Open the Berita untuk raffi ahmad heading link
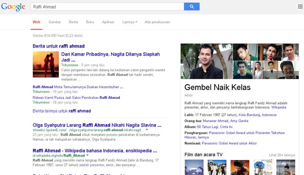 pyautogui.click(x=58, y=46)
